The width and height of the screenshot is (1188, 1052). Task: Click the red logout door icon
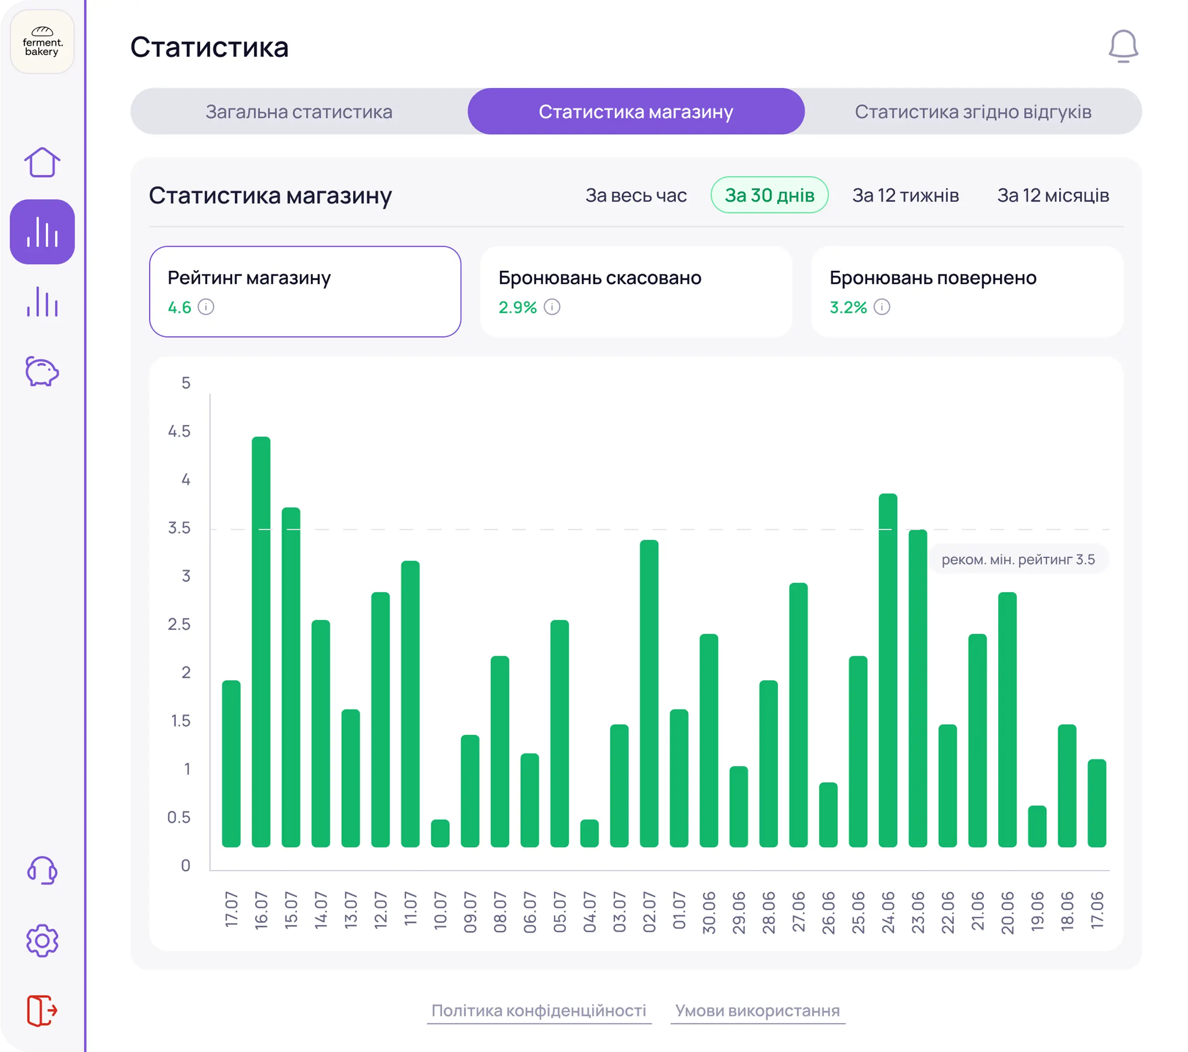point(42,1010)
